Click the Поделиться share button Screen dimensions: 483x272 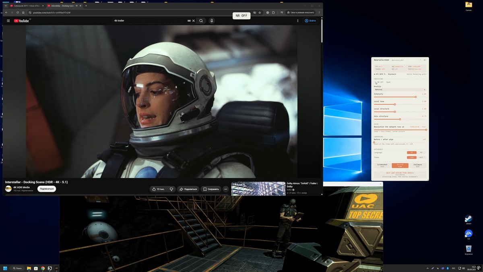(x=188, y=189)
